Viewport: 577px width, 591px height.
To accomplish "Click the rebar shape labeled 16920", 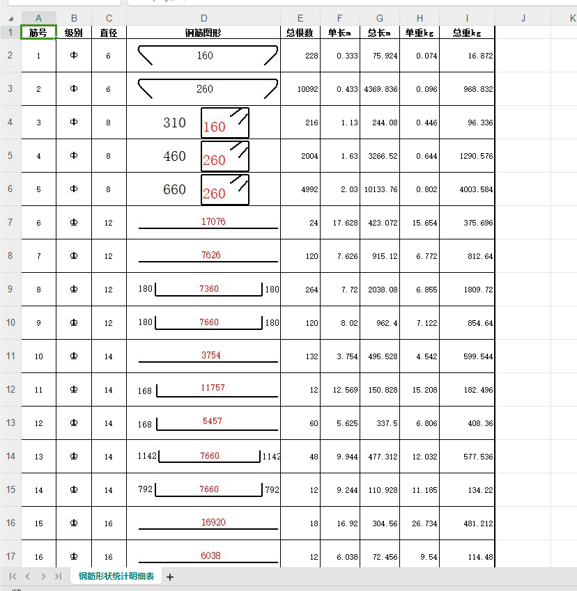I will 208,524.
